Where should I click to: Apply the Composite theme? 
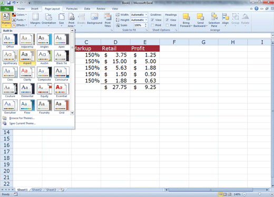point(44,74)
